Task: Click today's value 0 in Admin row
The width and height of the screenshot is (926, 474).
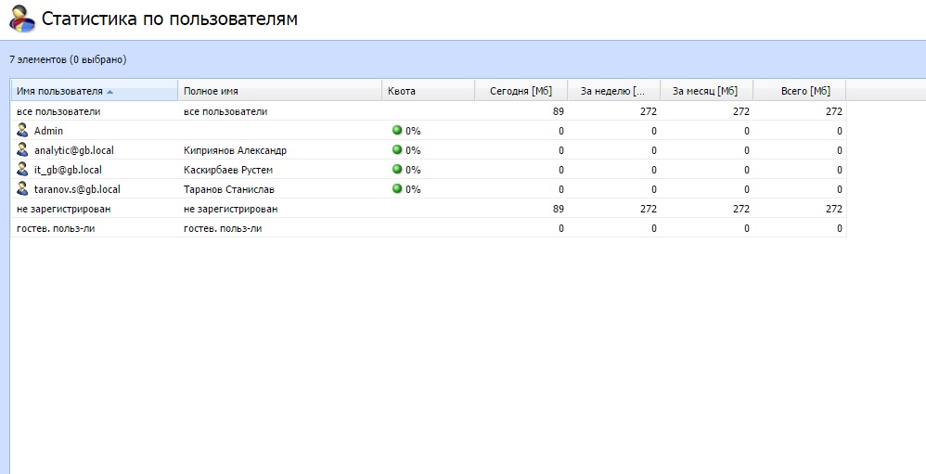Action: (561, 131)
